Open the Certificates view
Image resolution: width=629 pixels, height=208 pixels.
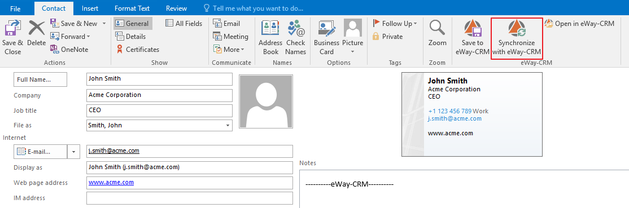tap(137, 49)
